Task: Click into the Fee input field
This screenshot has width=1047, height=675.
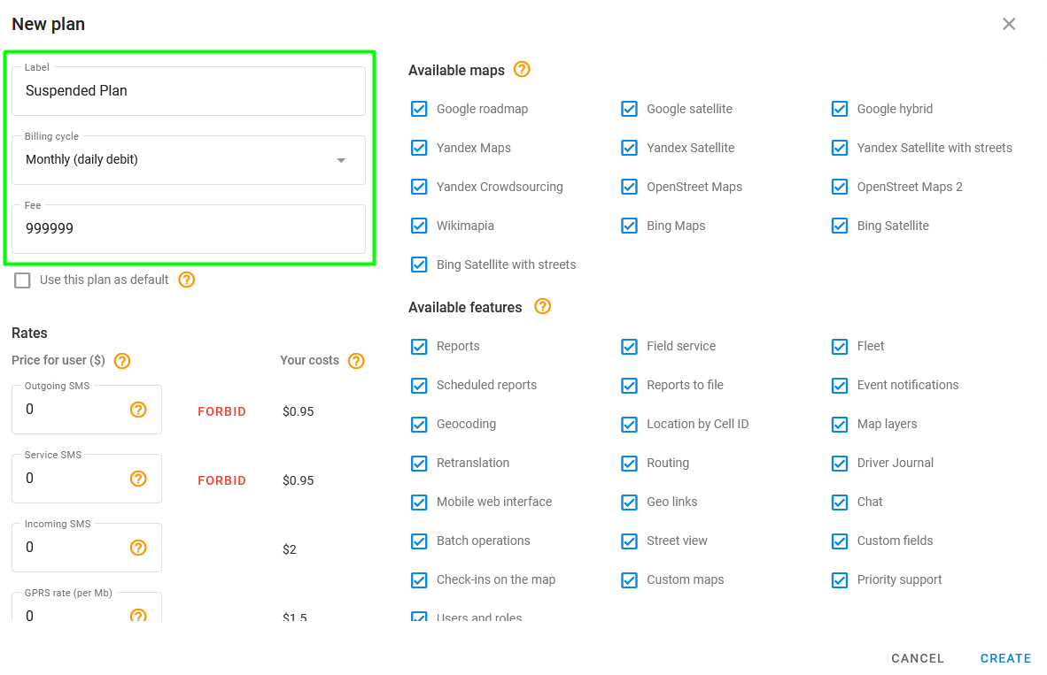Action: [x=189, y=229]
